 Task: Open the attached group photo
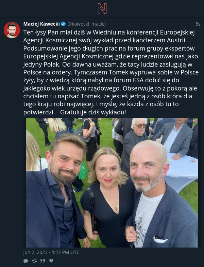[x=112, y=183]
